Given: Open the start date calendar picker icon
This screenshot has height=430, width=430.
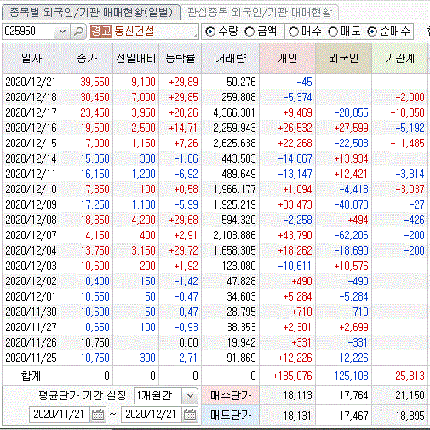Looking at the screenshot, I should click(98, 415).
